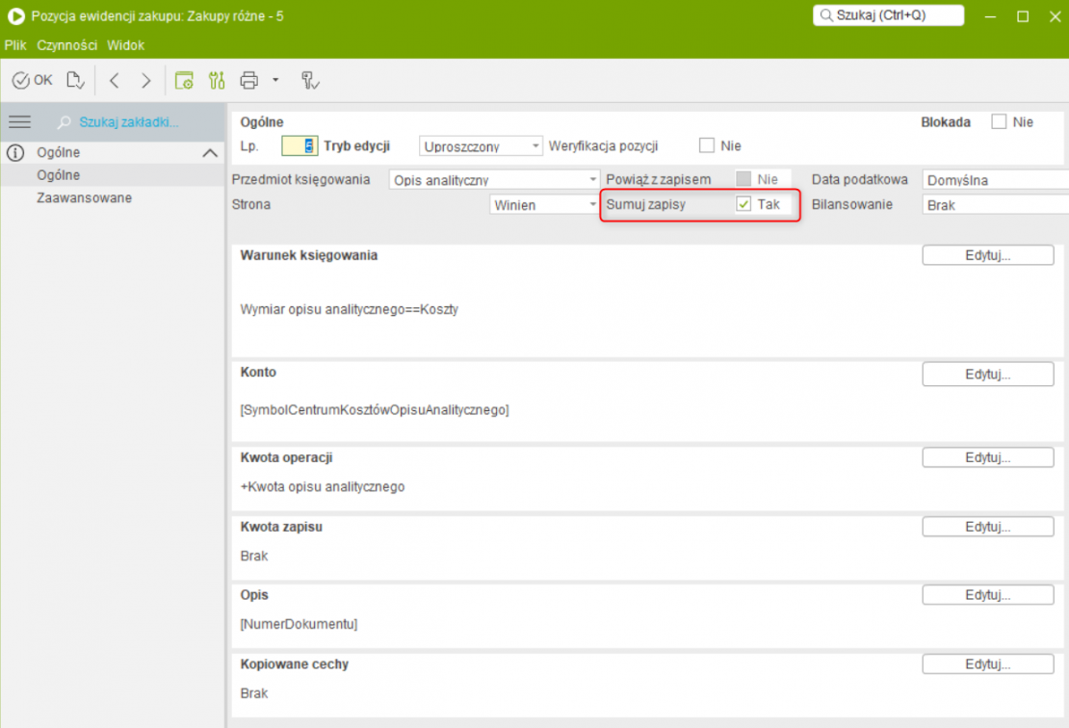Open the Tryb edycji dropdown
The height and width of the screenshot is (728, 1069).
(x=482, y=146)
